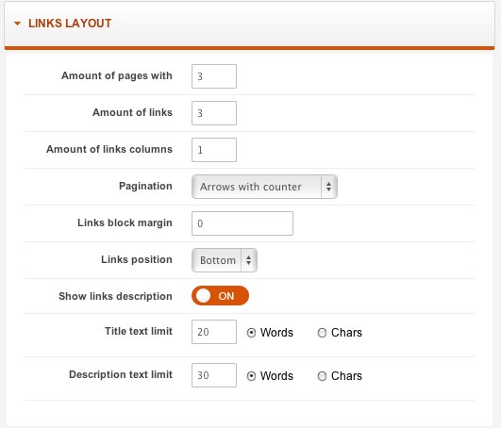
Task: Focus the Links block margin field
Action: [242, 223]
